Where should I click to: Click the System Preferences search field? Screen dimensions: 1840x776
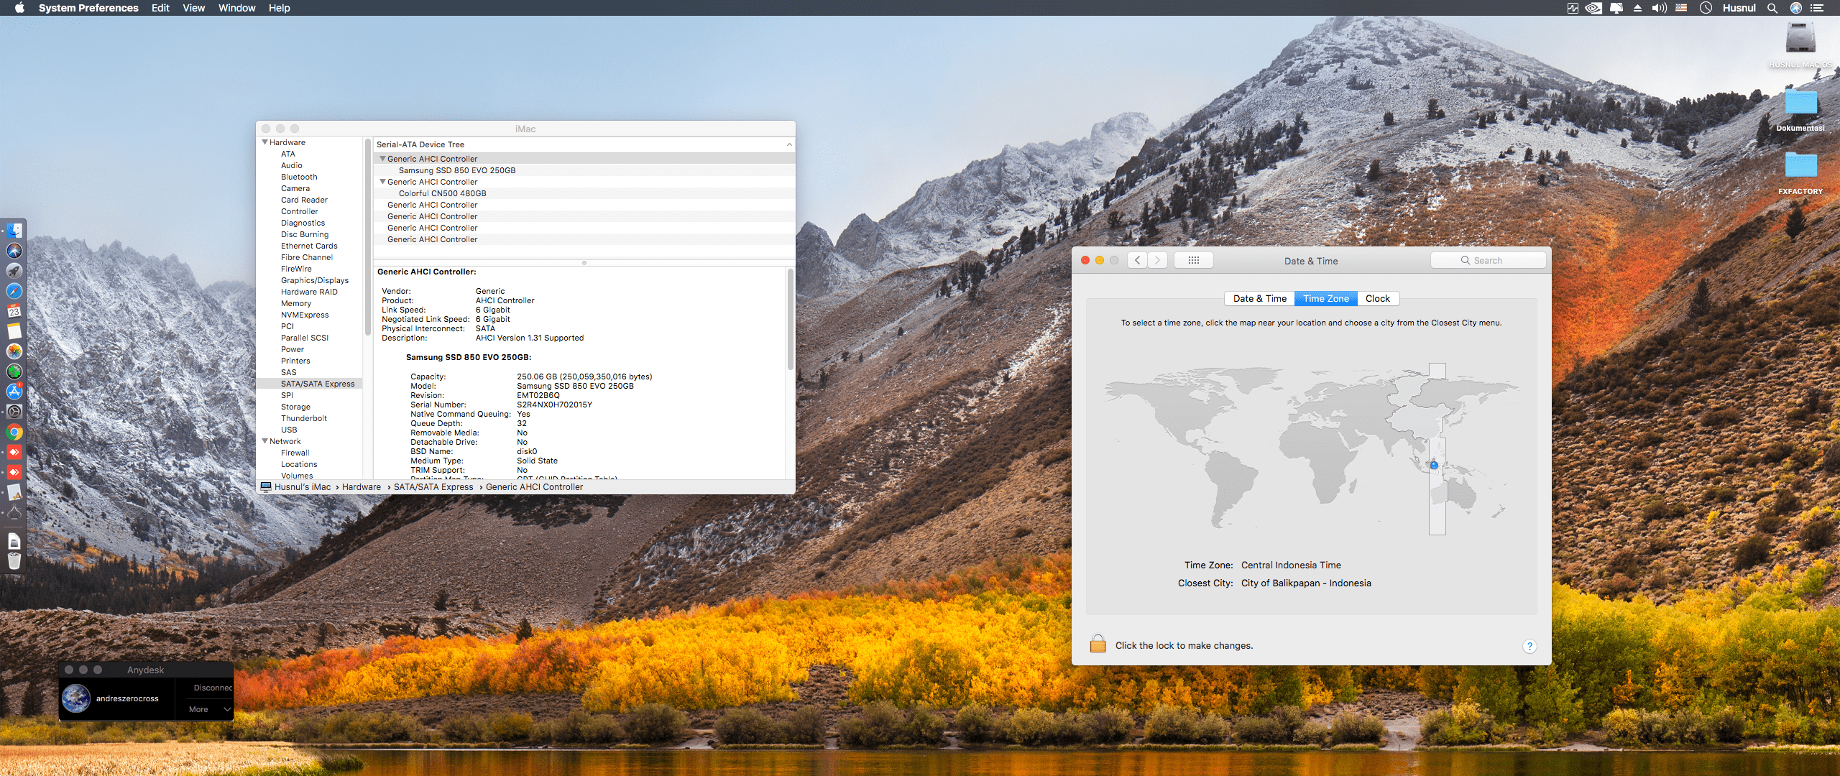1488,260
